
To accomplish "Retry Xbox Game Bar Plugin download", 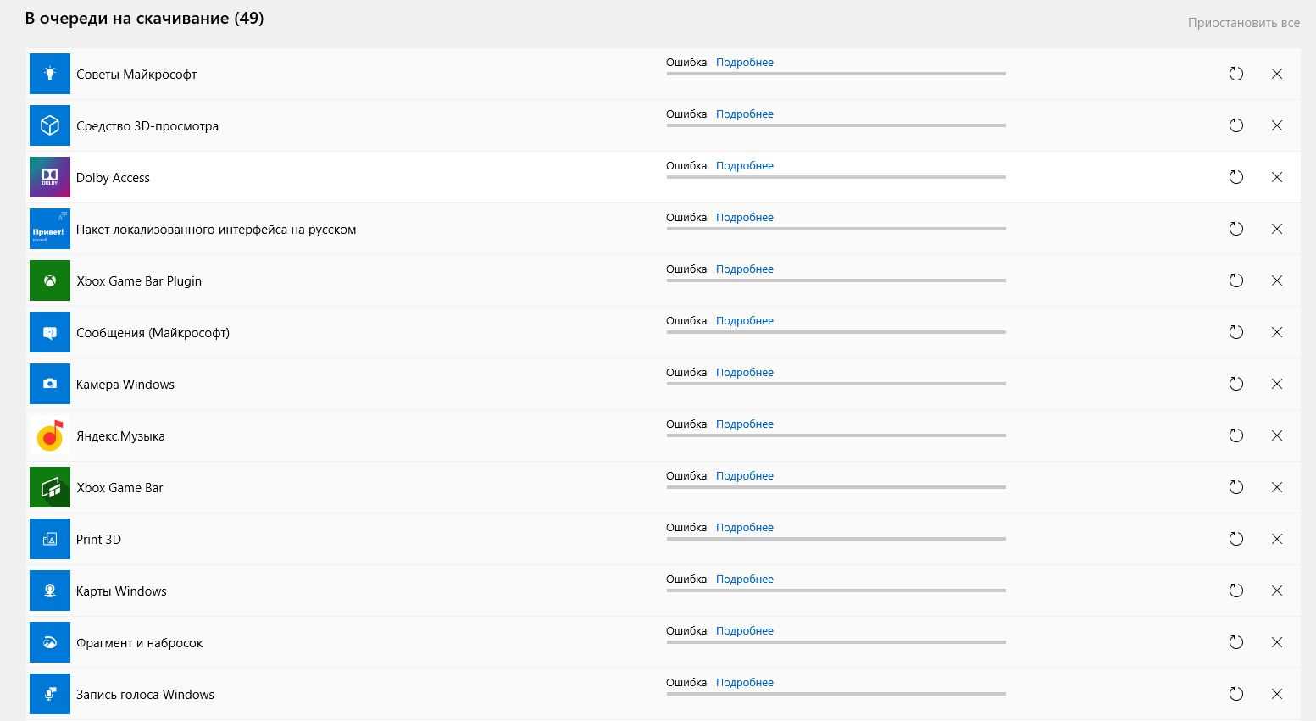I will click(x=1236, y=280).
